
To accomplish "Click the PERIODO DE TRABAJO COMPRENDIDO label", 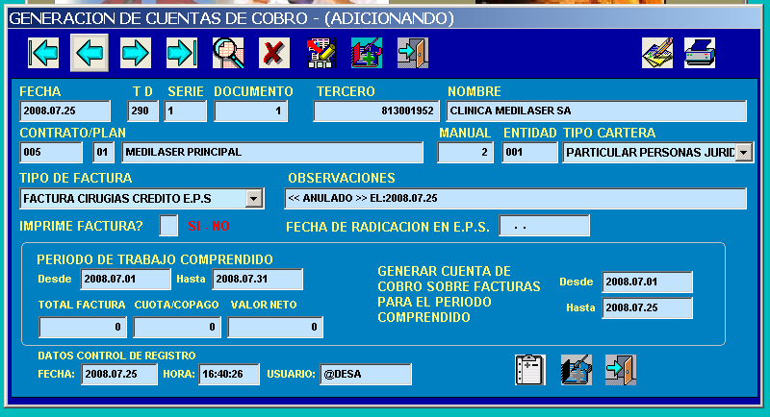I will pyautogui.click(x=155, y=259).
